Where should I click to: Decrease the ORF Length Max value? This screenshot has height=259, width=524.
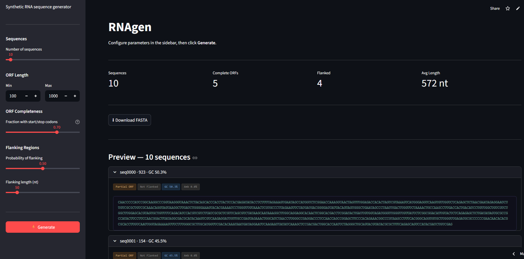click(66, 96)
